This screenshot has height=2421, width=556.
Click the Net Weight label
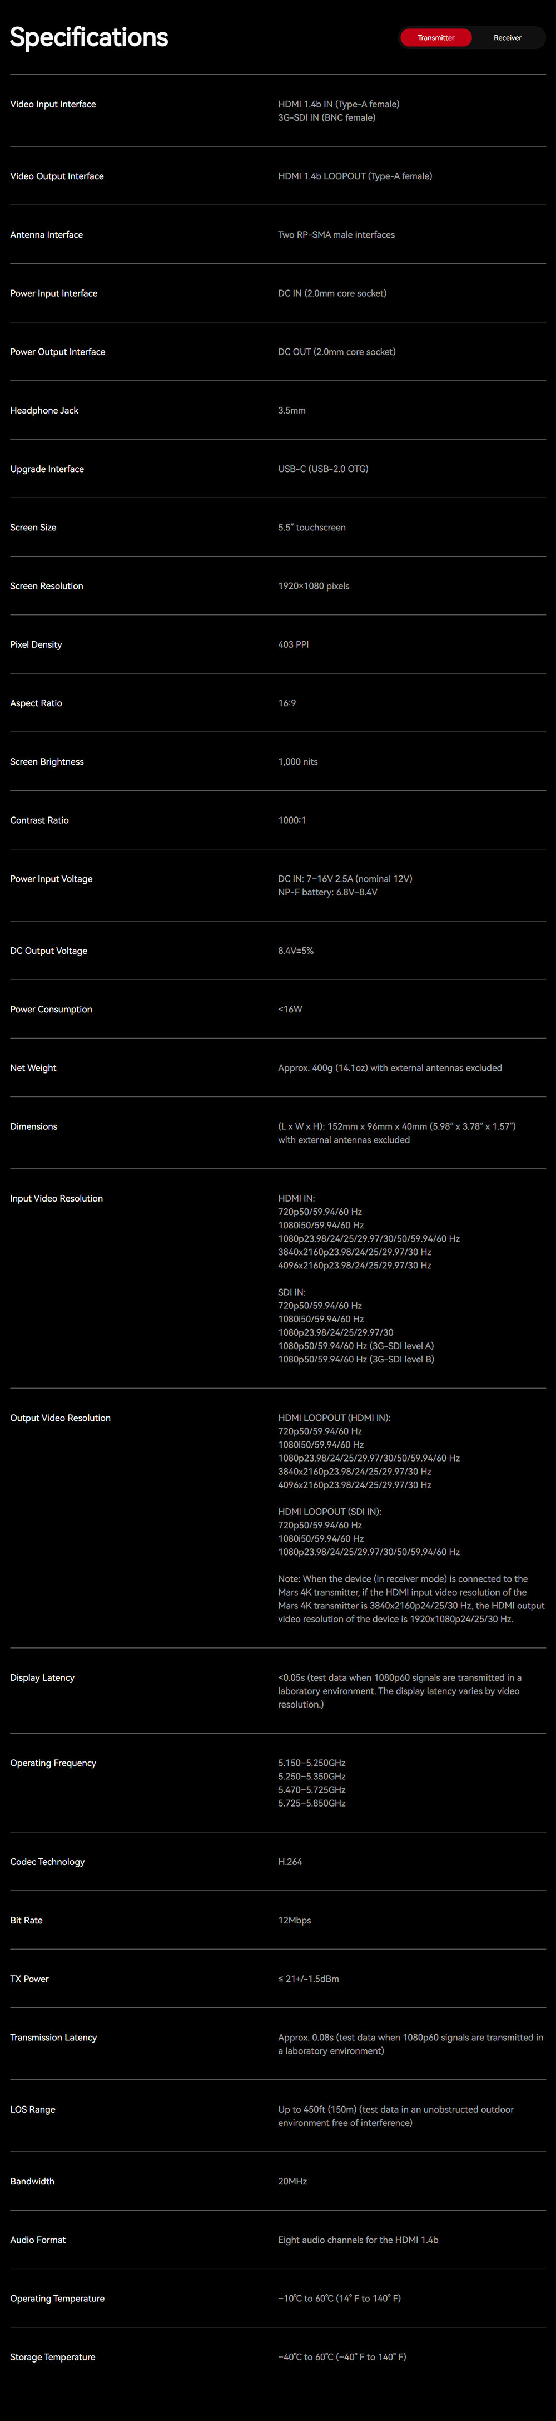coord(33,1067)
